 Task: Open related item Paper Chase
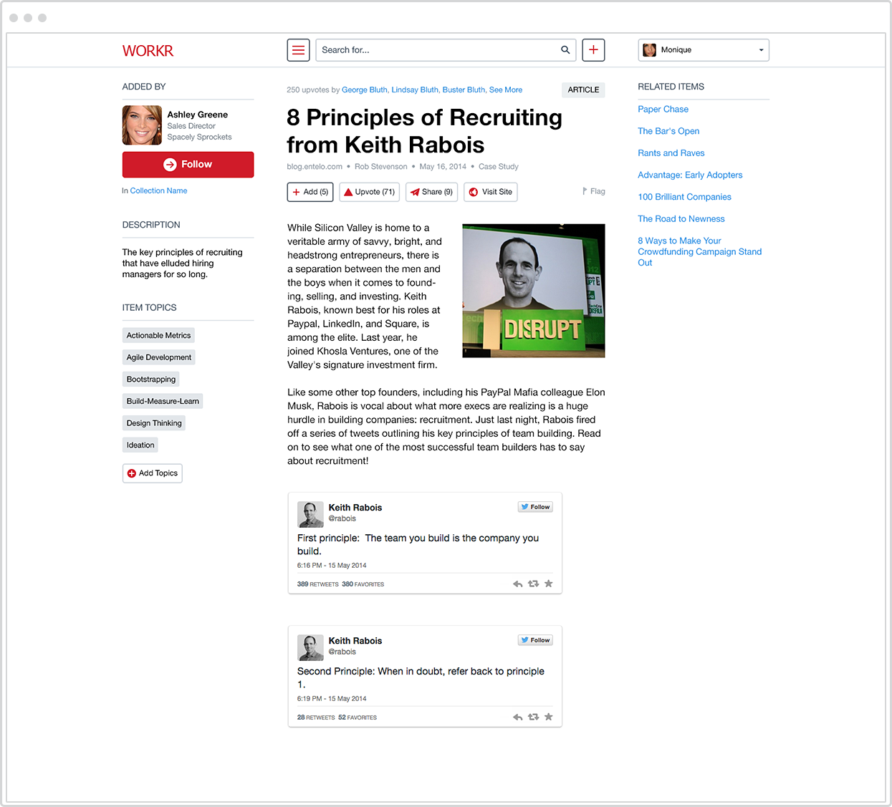(663, 110)
